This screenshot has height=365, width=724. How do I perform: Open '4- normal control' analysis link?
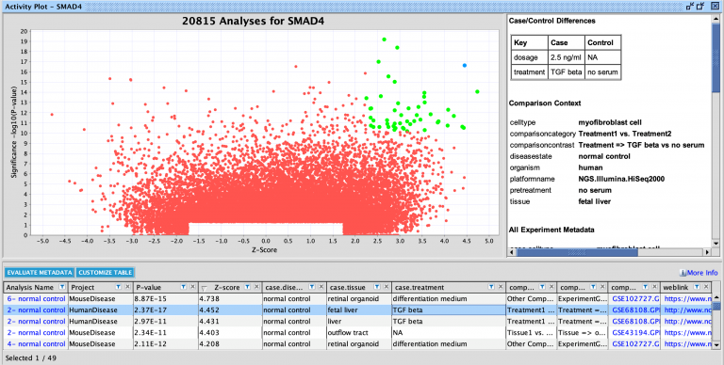click(x=37, y=343)
